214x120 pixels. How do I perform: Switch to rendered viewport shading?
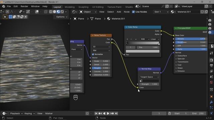[62, 12]
